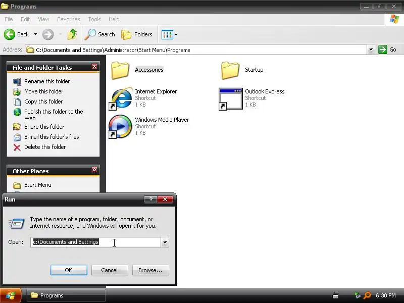Open the View menu
Screen dimensions: 404x303
[x=43, y=19]
